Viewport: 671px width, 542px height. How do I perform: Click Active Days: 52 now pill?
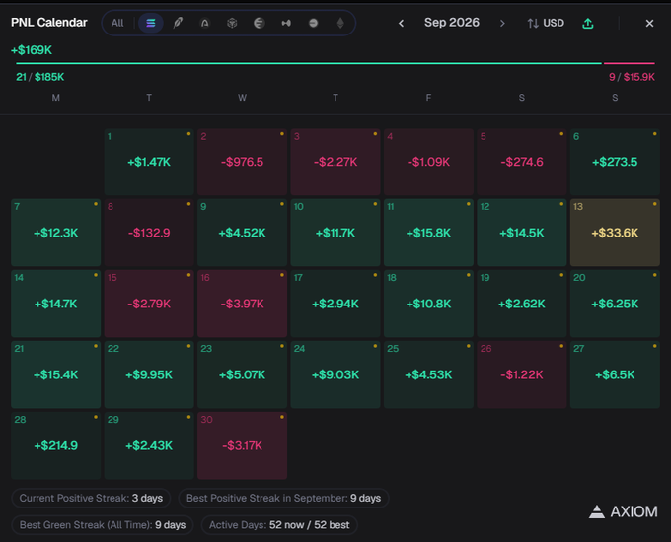[279, 525]
